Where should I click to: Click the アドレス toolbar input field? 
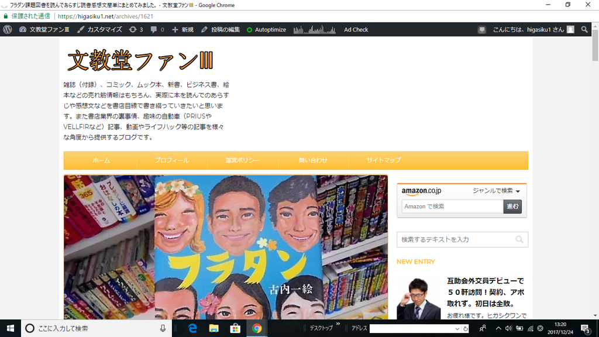[412, 329]
